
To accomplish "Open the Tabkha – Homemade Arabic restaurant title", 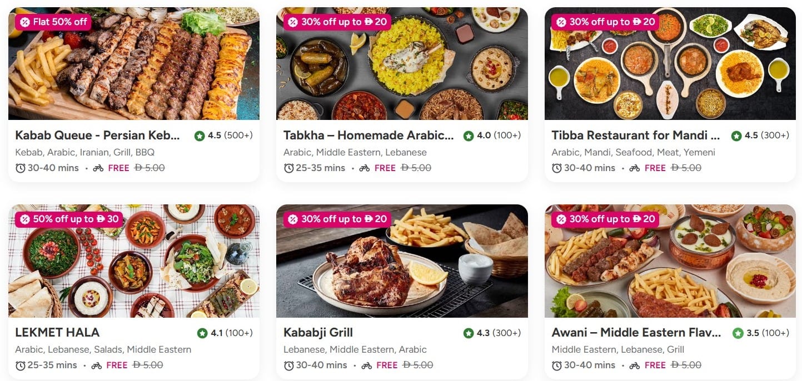I will [368, 136].
